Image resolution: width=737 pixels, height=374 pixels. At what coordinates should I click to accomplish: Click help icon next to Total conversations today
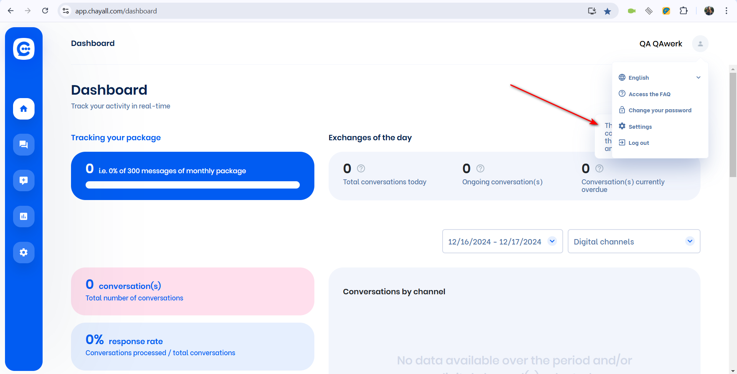pos(361,168)
